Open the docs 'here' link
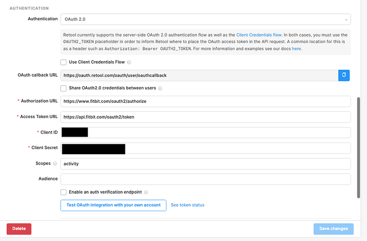Viewport: 367px width, 241px height. 296,49
